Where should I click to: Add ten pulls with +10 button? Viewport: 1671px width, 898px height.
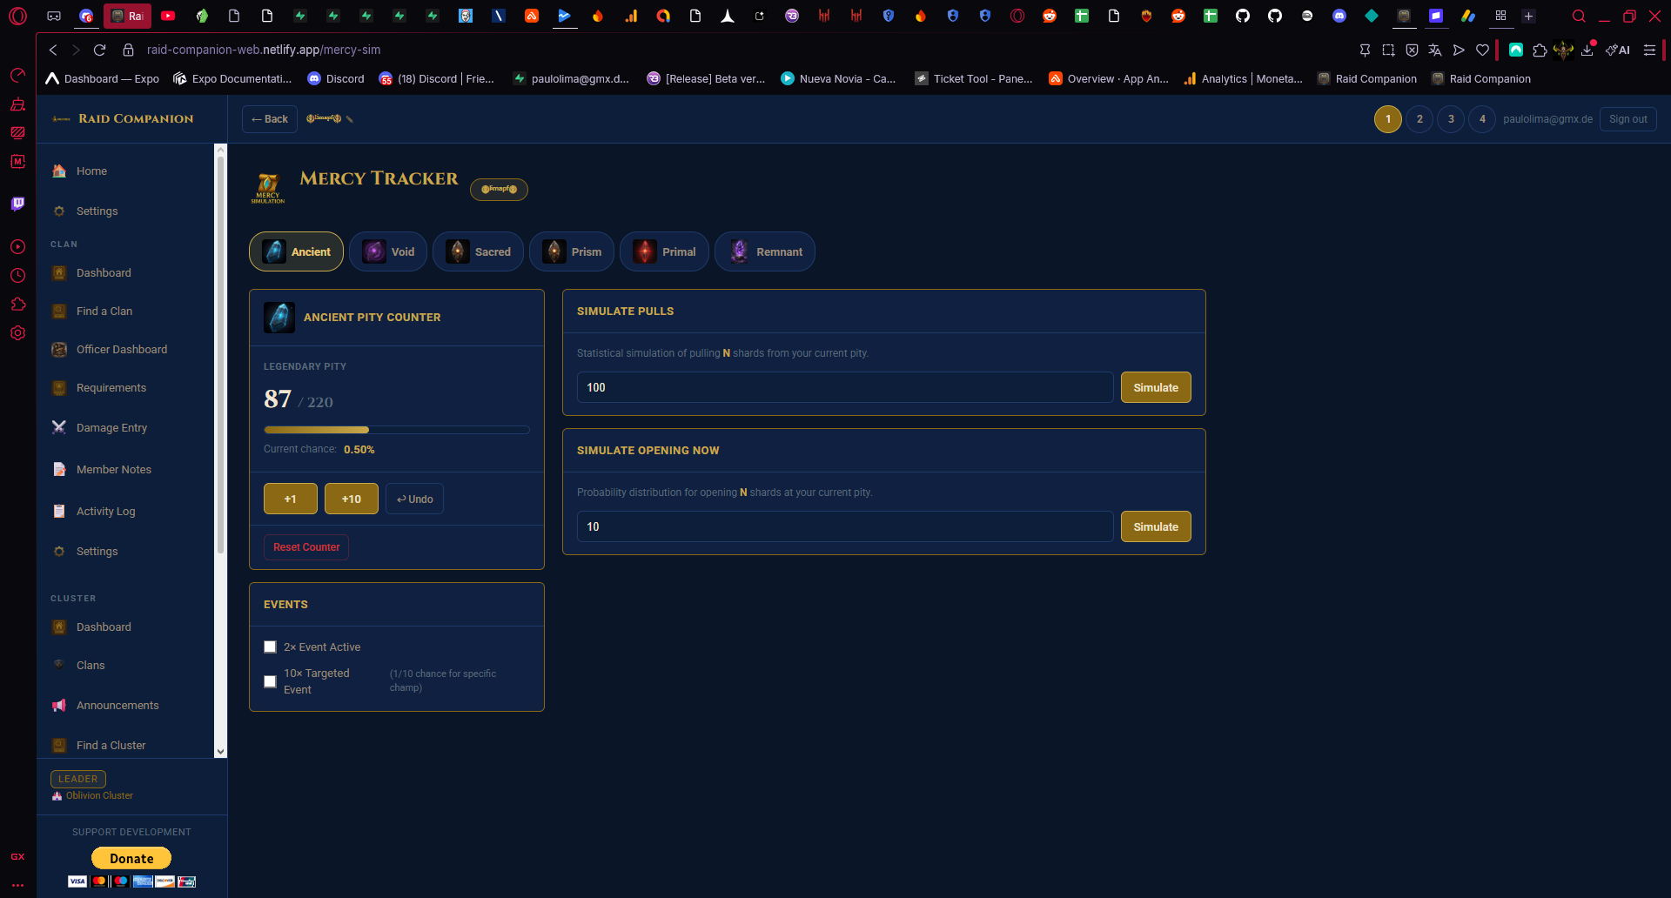pyautogui.click(x=352, y=499)
